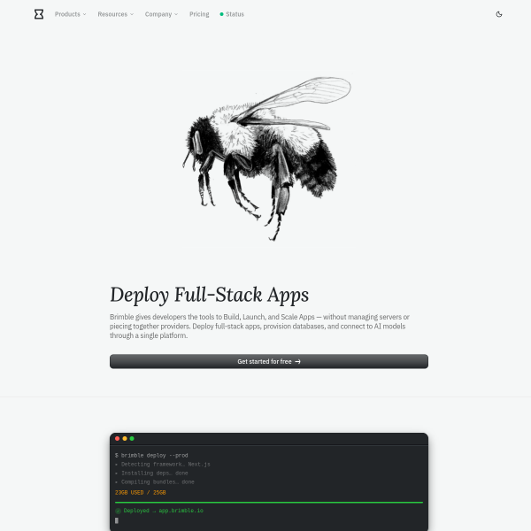Select 'Compiling bundles… done' line
The height and width of the screenshot is (531, 531).
click(x=155, y=482)
